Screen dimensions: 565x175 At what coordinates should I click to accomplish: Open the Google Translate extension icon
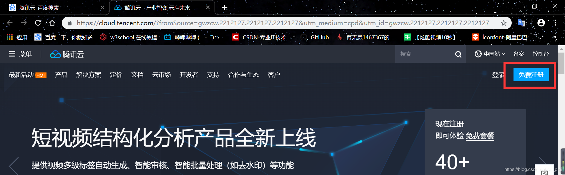521,23
